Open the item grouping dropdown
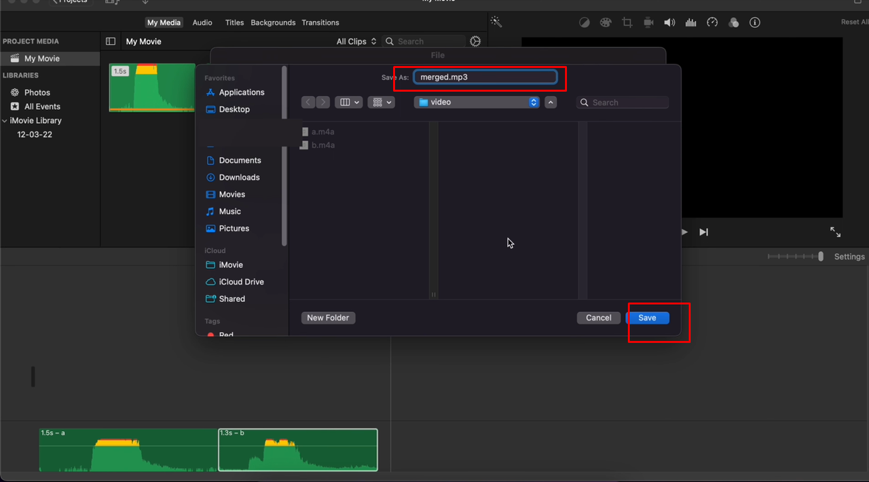Viewport: 869px width, 482px height. (381, 103)
